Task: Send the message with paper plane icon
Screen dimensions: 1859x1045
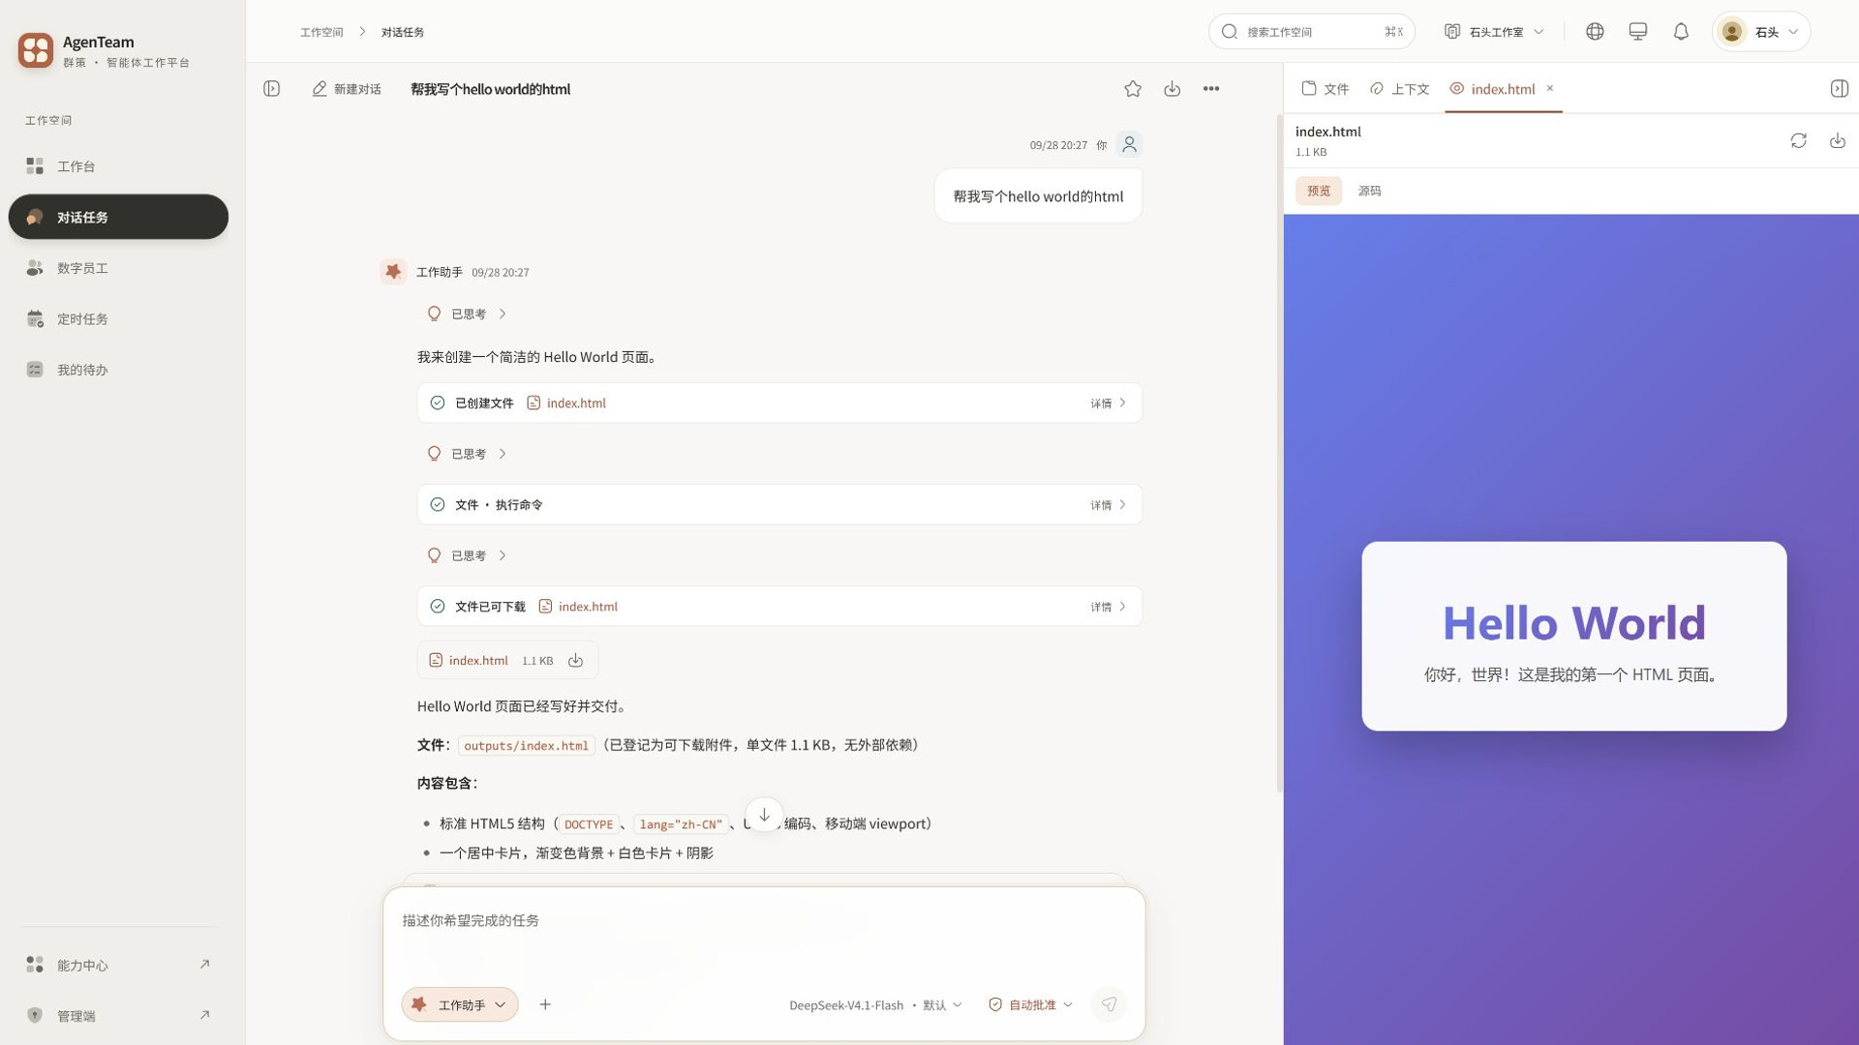Action: tap(1109, 1004)
